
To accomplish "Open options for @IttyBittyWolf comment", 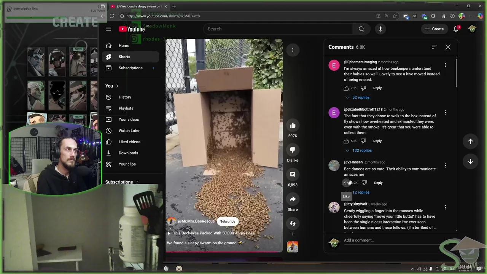I will tap(446, 207).
